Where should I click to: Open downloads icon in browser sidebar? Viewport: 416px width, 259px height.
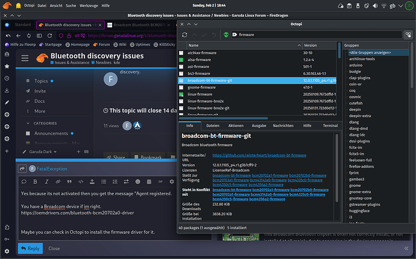point(7,91)
